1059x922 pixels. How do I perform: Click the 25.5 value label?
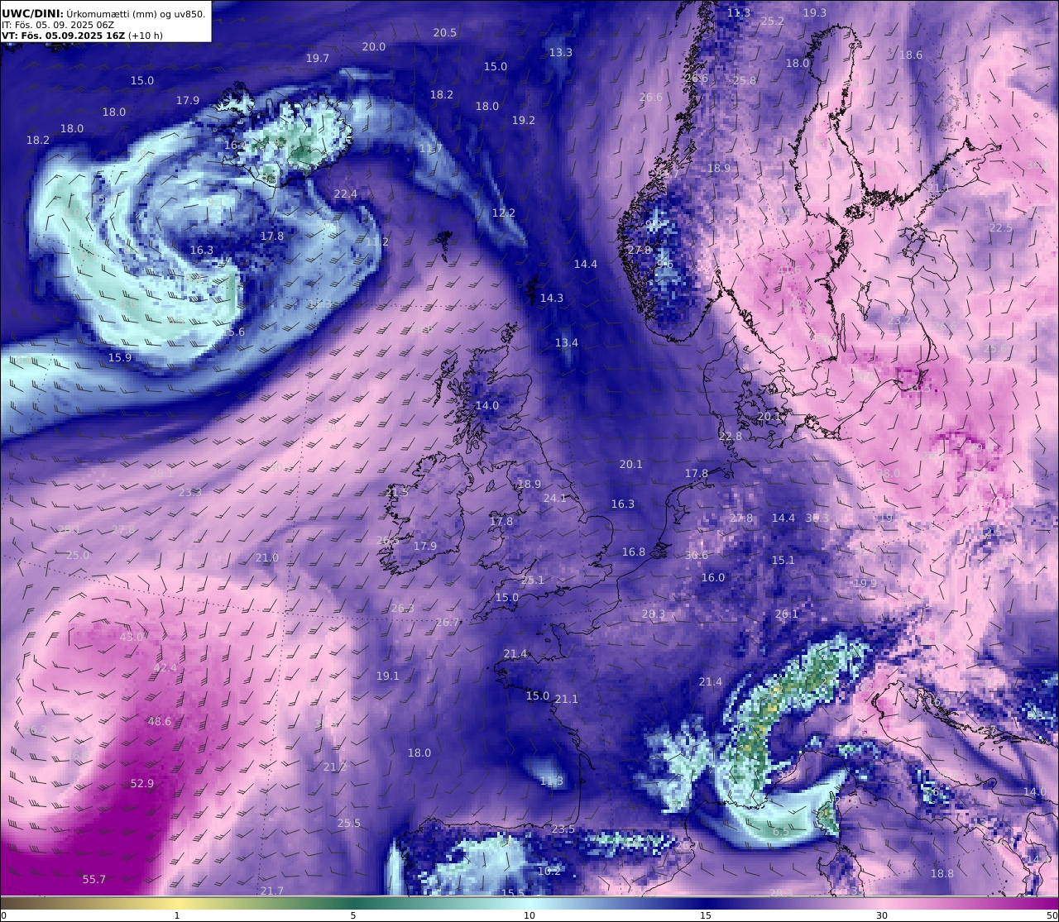349,823
